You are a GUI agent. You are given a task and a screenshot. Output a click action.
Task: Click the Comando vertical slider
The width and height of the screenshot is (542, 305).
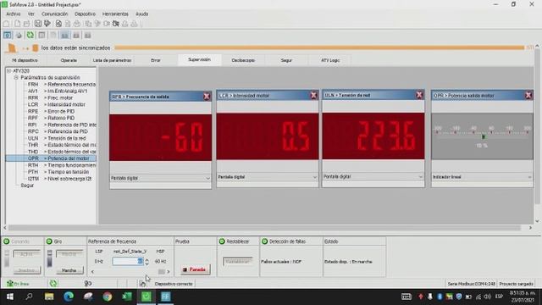point(7,258)
